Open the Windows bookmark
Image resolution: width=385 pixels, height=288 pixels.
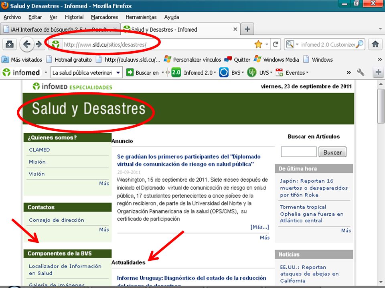click(x=318, y=60)
